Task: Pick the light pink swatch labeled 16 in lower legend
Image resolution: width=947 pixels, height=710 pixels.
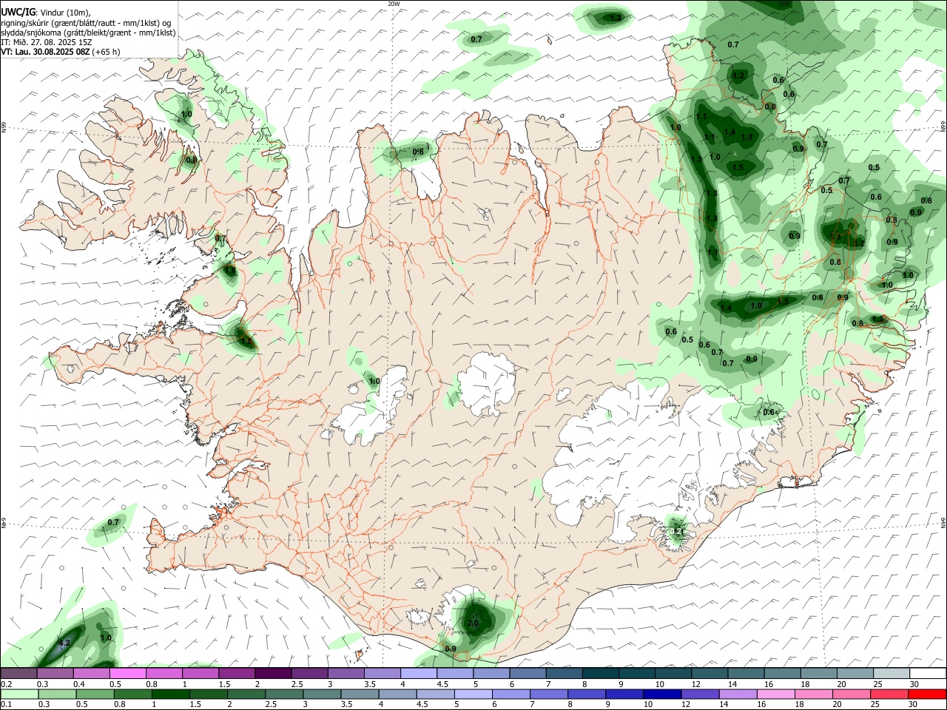Action: tap(776, 694)
